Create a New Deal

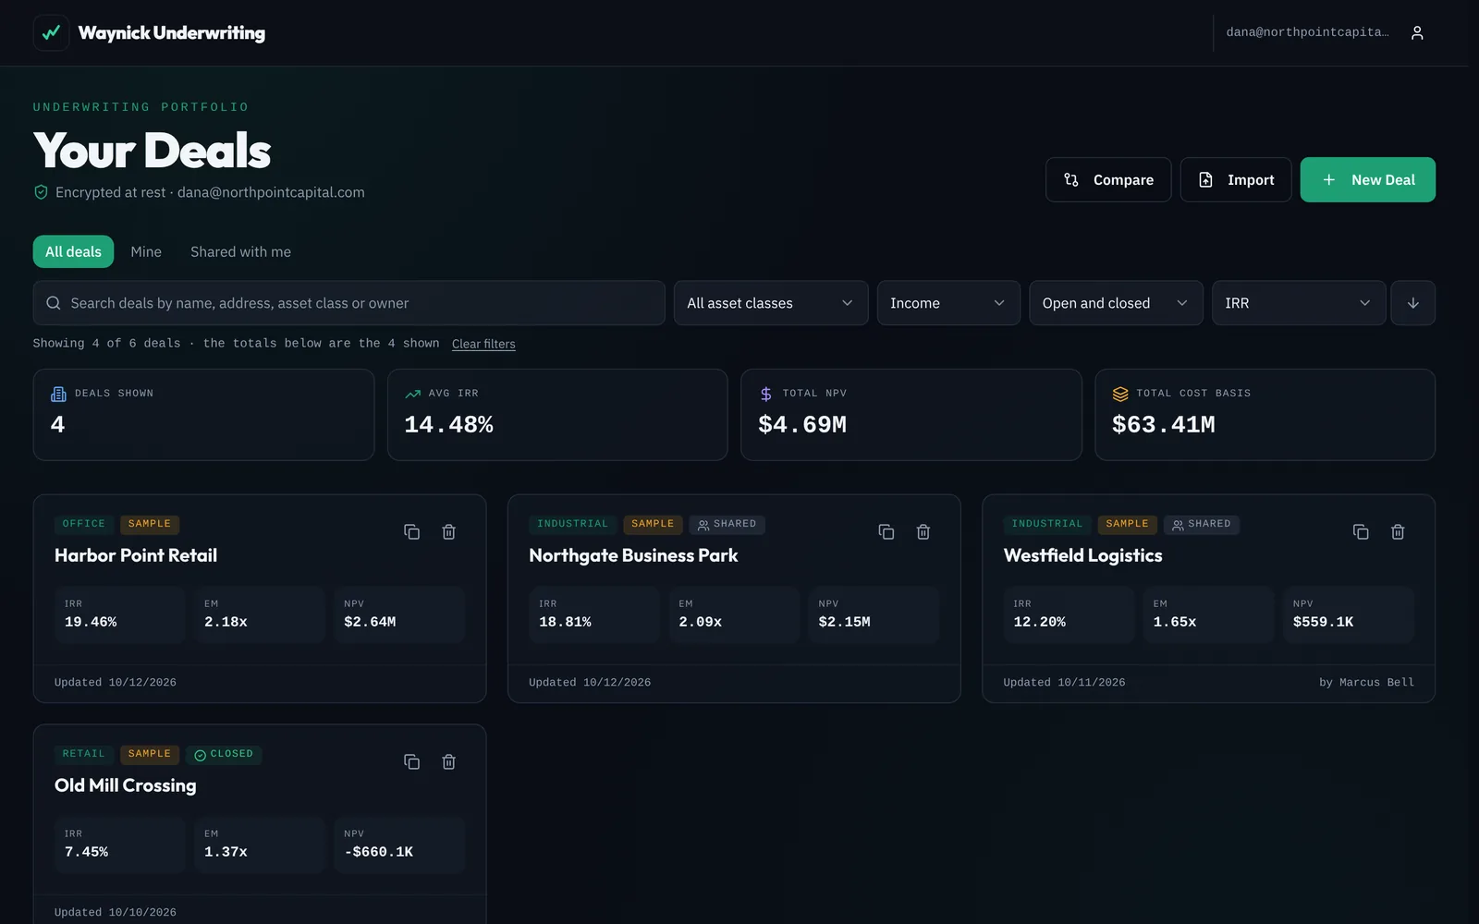coord(1368,179)
